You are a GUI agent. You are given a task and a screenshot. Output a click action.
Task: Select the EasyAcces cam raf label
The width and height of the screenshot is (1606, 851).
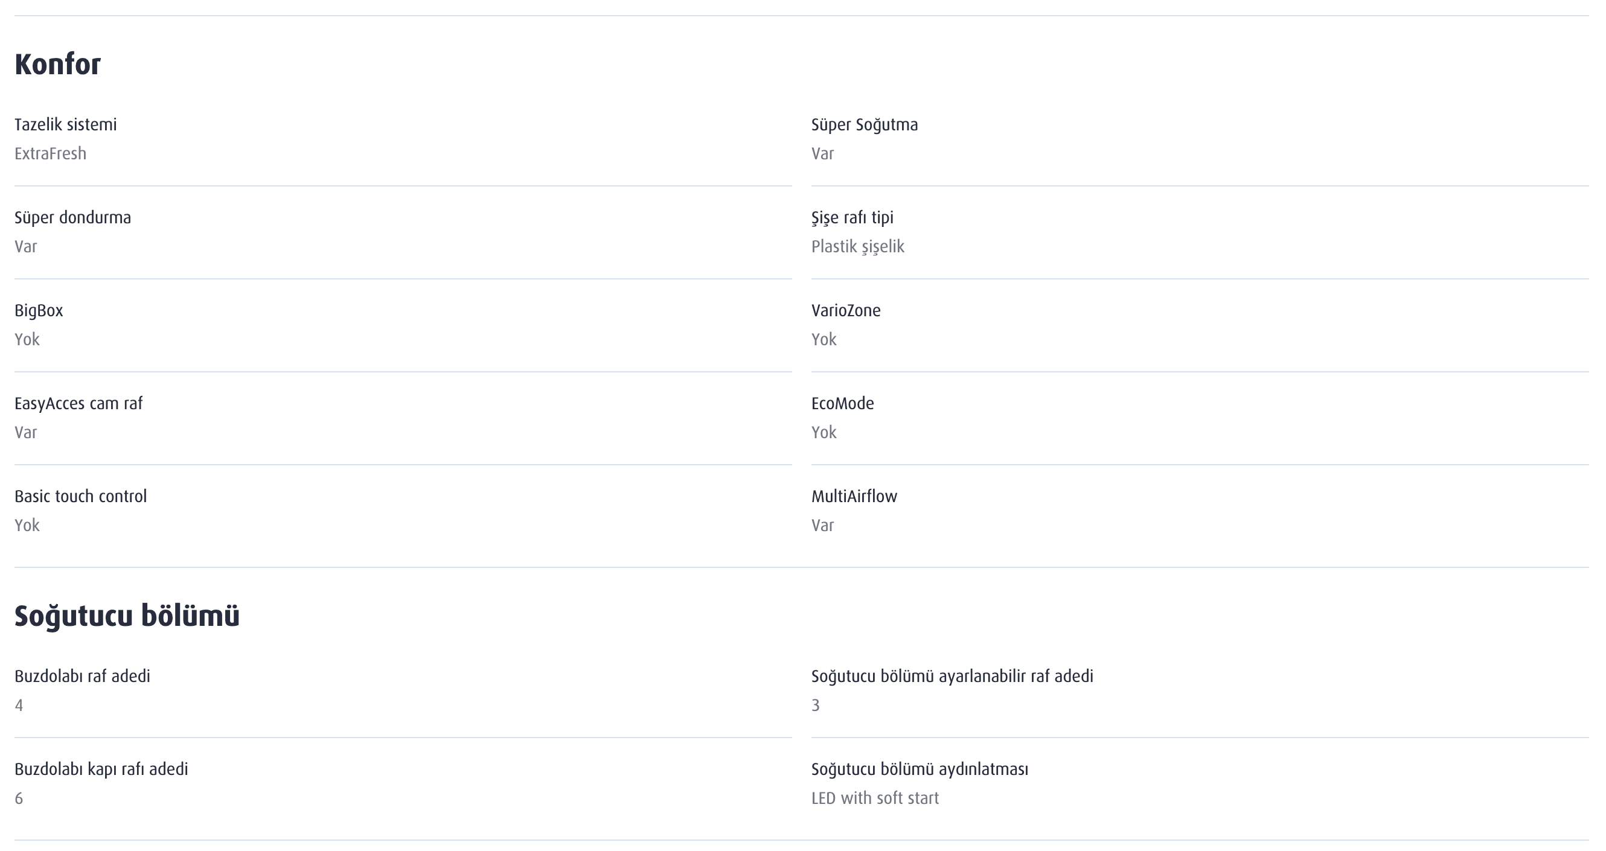(78, 403)
